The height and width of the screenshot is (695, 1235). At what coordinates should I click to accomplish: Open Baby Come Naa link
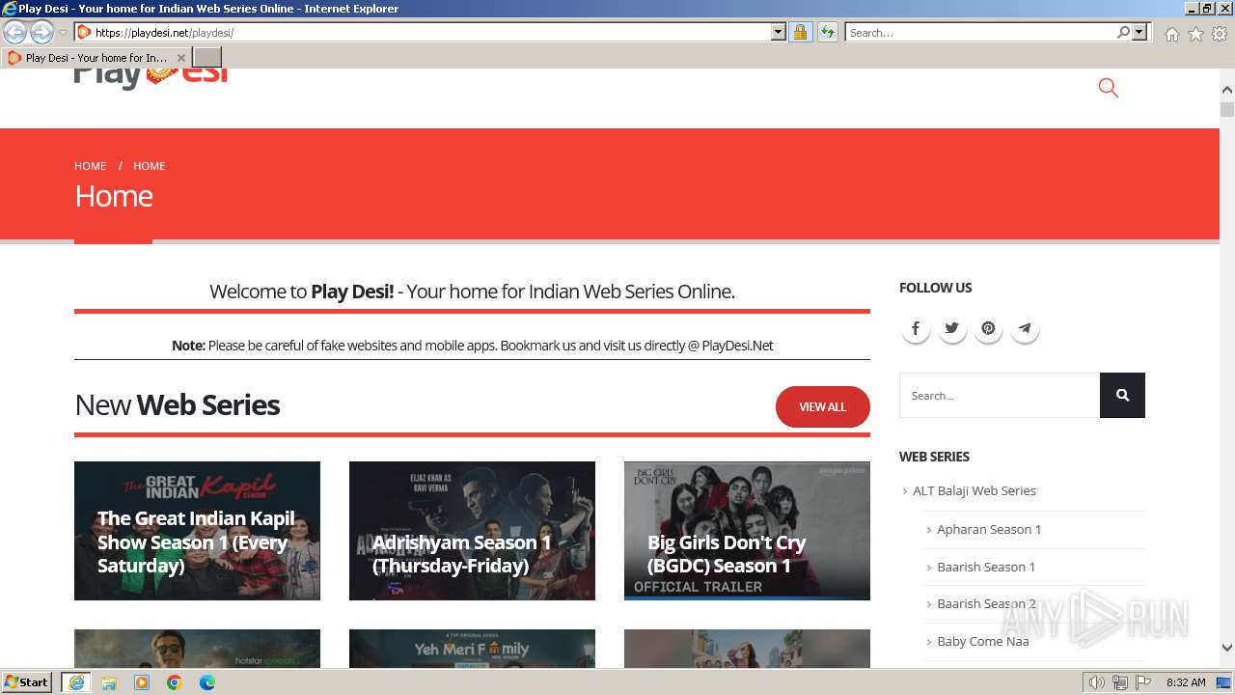pyautogui.click(x=983, y=641)
